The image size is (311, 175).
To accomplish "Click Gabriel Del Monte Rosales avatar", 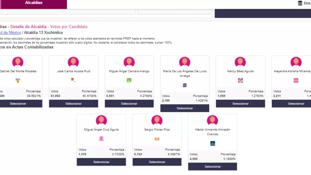I will [x=18, y=62].
